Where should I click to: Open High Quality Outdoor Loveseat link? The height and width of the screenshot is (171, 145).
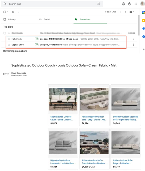click(63, 162)
